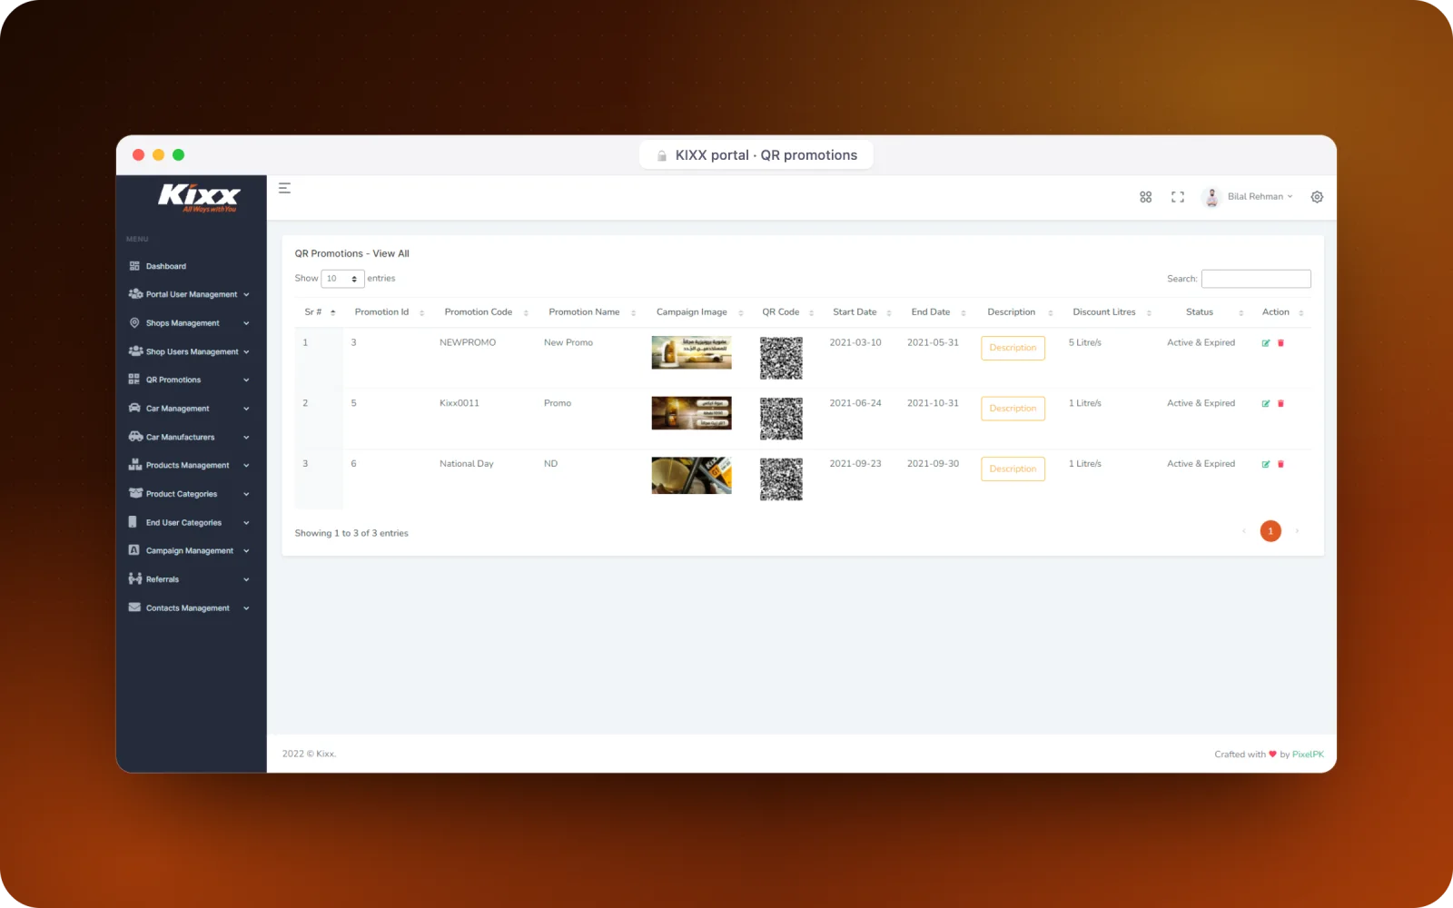
Task: Show Description for Kixx0011 promotion
Action: tap(1013, 409)
